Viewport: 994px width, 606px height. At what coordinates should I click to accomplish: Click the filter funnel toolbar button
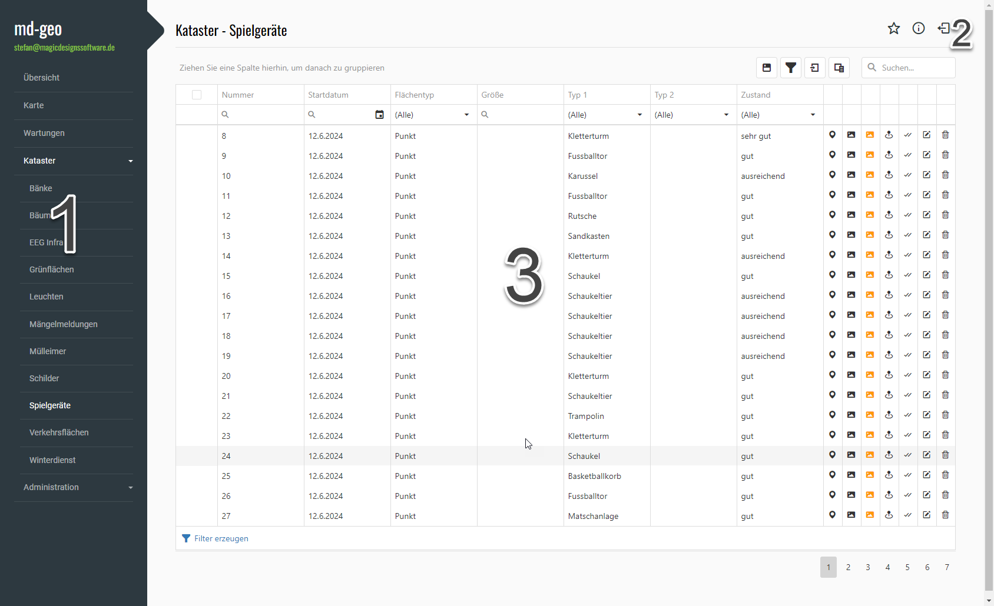tap(791, 68)
